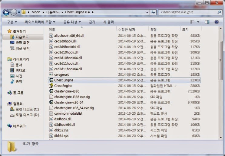Open the address bar history dropdown

coord(147,12)
